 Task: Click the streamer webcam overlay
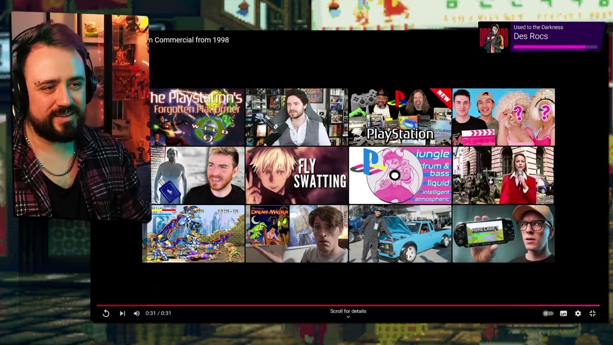80,117
